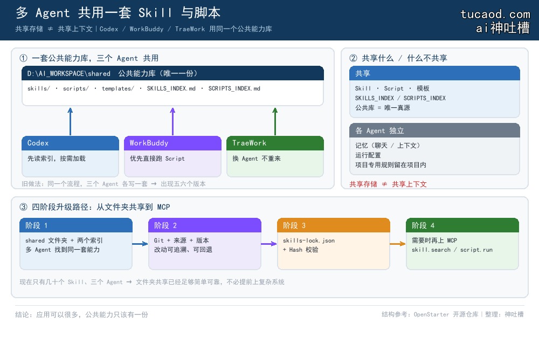Viewport: 539px width, 337px height.
Task: Click the D:\AI_WORKSPACE\shared 公共能力库 header bar
Action: tap(173, 73)
